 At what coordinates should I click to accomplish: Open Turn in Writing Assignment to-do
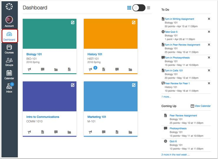179,19
